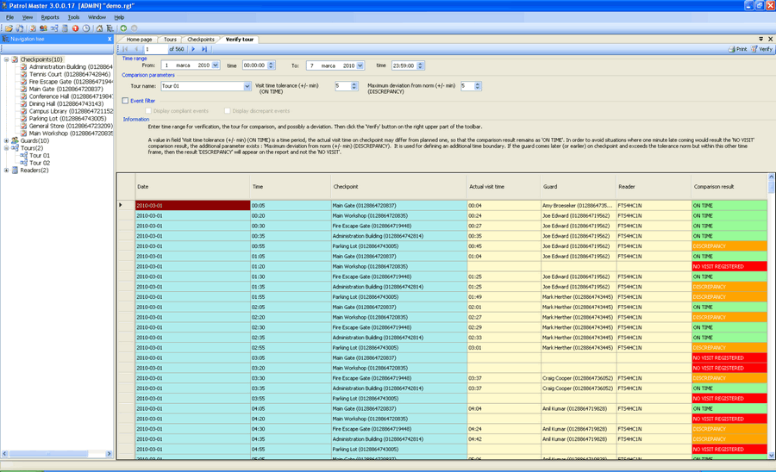Open the From date picker dropdown
Image resolution: width=776 pixels, height=472 pixels.
pos(215,65)
